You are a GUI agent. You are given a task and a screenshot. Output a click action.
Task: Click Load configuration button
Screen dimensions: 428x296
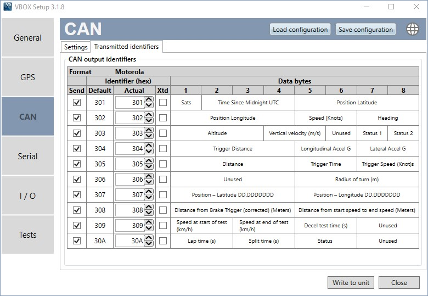pyautogui.click(x=300, y=29)
